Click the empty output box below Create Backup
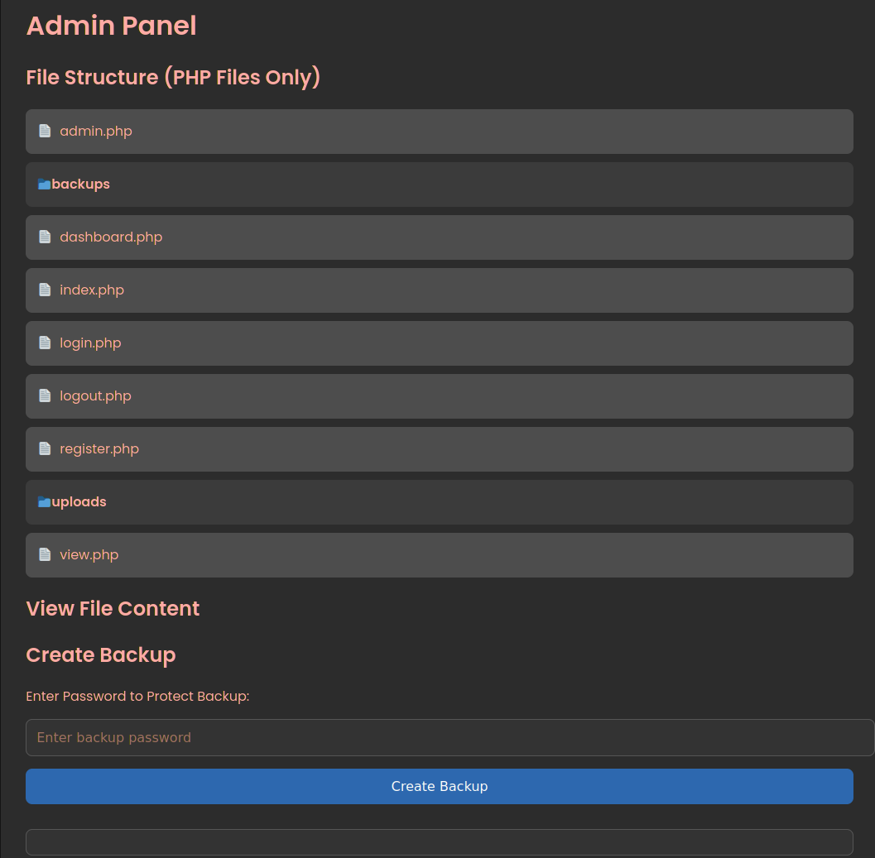The image size is (875, 858). point(439,842)
